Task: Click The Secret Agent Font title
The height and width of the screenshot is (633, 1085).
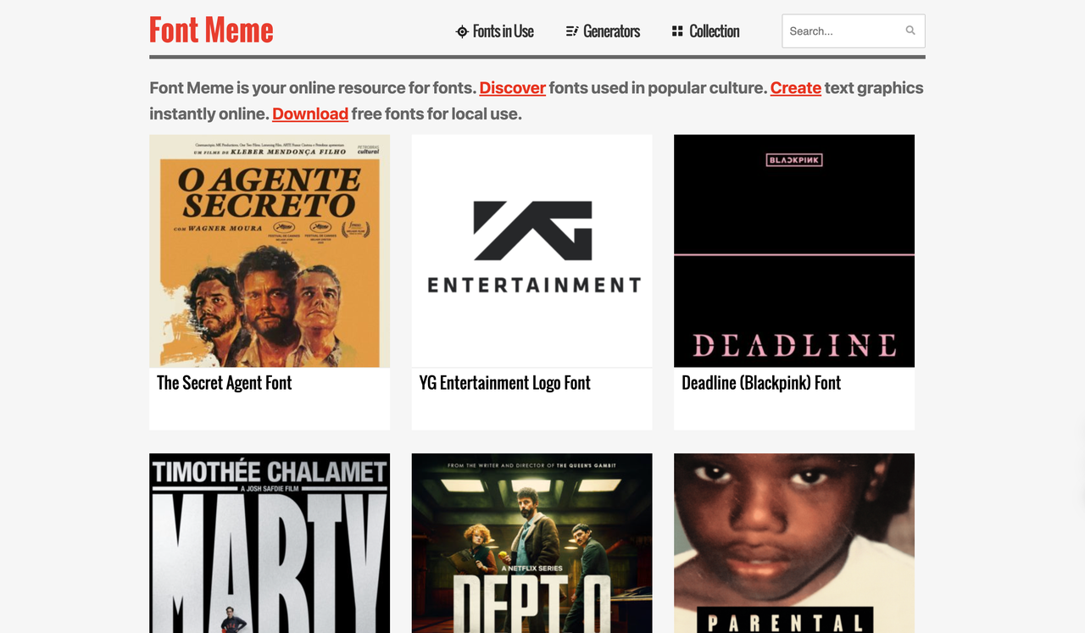Action: pyautogui.click(x=224, y=383)
